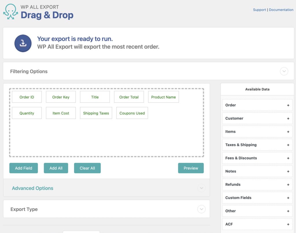This screenshot has width=296, height=233.
Task: Click the Add All button
Action: tap(56, 168)
